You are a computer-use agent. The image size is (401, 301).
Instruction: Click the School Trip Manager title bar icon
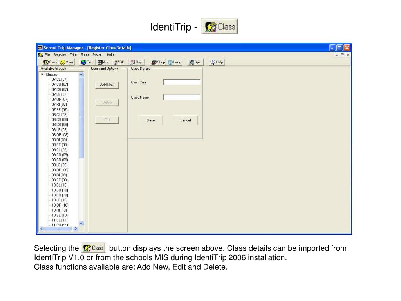pos(40,47)
